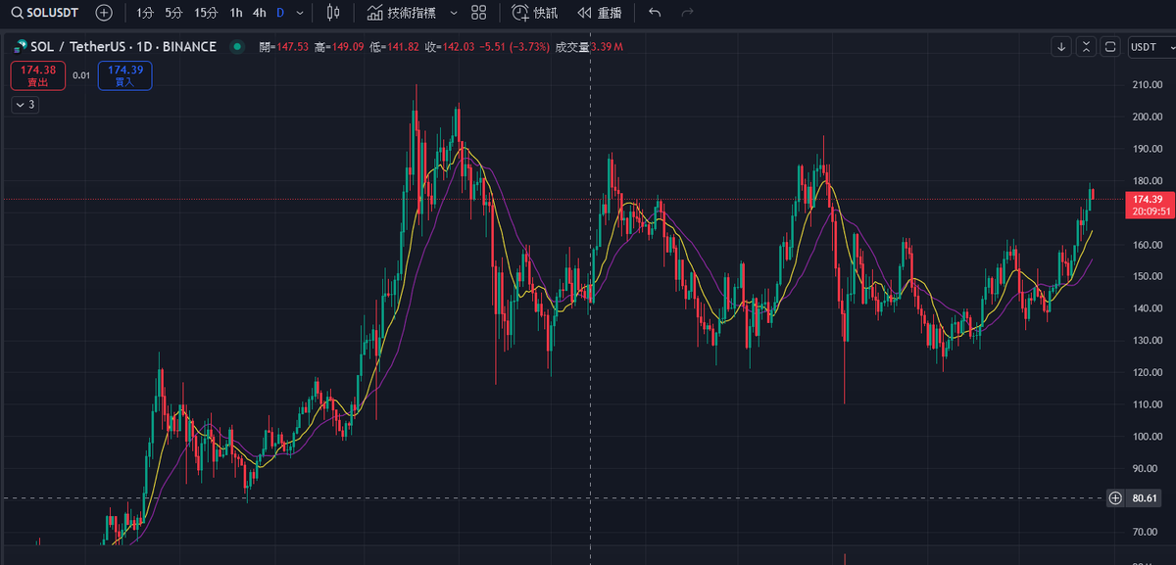The image size is (1176, 565).
Task: Click the 140.00 price axis label
Action: [x=1147, y=308]
